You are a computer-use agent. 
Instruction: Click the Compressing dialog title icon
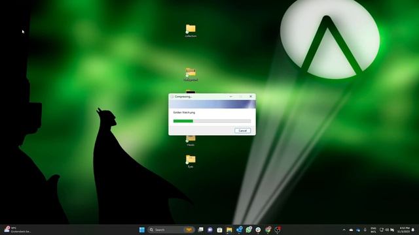coord(172,97)
